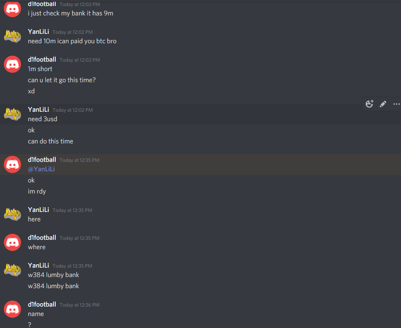Viewport: 401px width, 328px height.
Task: Open YanLiLi avatar beside 'here' message
Action: pos(12,215)
